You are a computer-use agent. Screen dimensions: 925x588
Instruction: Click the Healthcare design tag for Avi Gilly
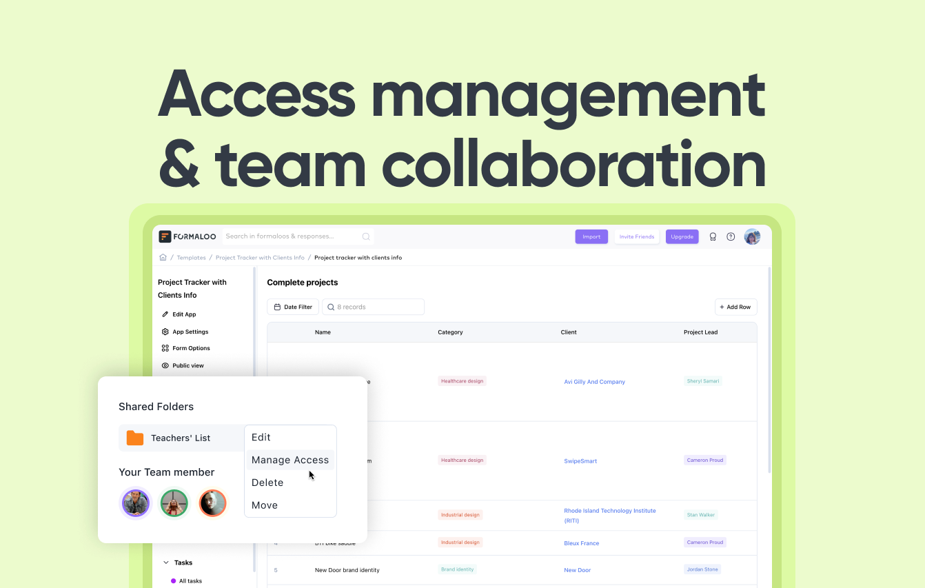pos(462,381)
